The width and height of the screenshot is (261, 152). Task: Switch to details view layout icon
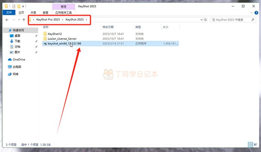point(251,145)
